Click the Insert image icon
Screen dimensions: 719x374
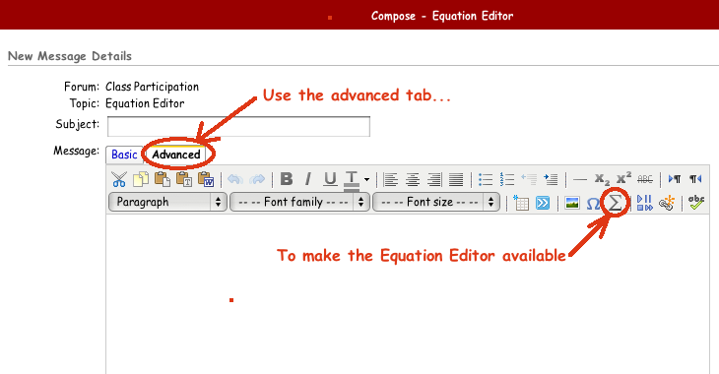tap(572, 203)
